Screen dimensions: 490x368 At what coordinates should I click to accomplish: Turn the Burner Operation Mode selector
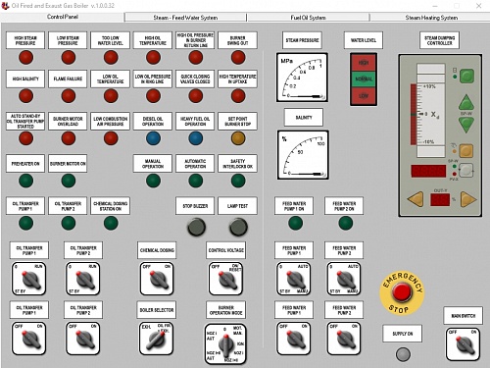pos(225,343)
